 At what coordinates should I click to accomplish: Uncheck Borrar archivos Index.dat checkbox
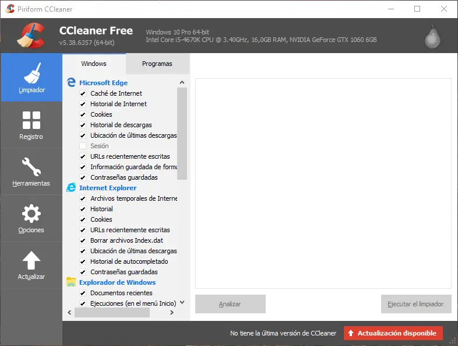click(x=83, y=241)
